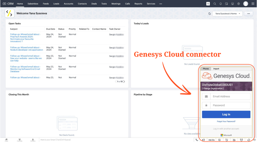This screenshot has width=257, height=144.
Task: Click the refresh icon beside home selector
Action: point(210,14)
